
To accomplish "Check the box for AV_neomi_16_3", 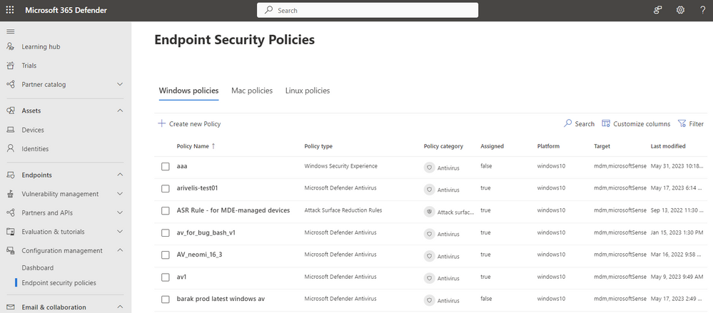I will [x=166, y=255].
